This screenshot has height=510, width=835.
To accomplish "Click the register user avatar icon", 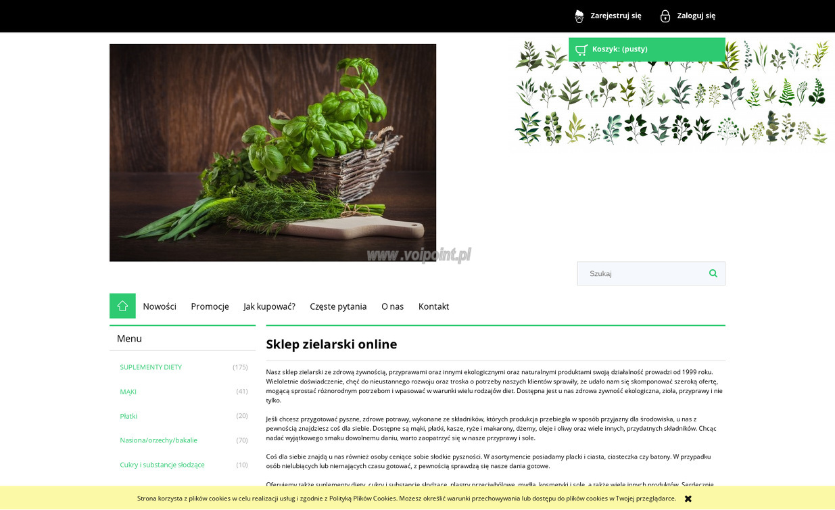I will [579, 16].
